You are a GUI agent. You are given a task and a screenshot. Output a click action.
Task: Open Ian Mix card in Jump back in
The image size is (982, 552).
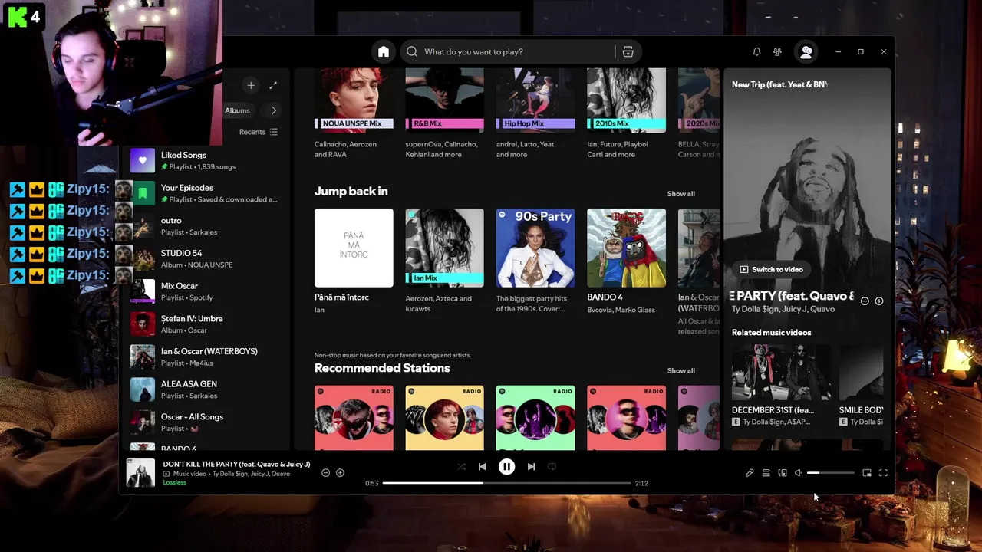tap(444, 263)
